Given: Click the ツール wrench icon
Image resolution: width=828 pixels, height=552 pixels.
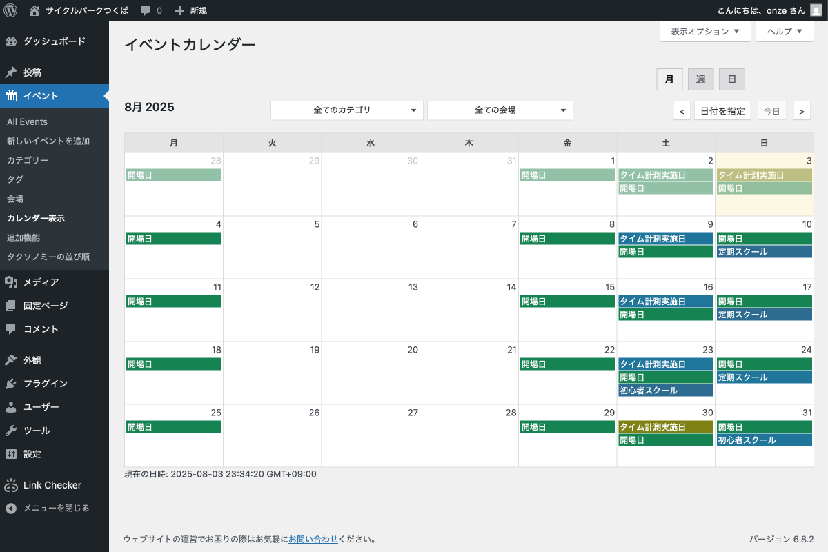Looking at the screenshot, I should tap(11, 430).
